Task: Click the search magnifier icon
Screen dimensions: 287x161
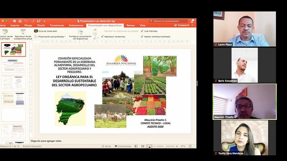Action: click(x=151, y=21)
